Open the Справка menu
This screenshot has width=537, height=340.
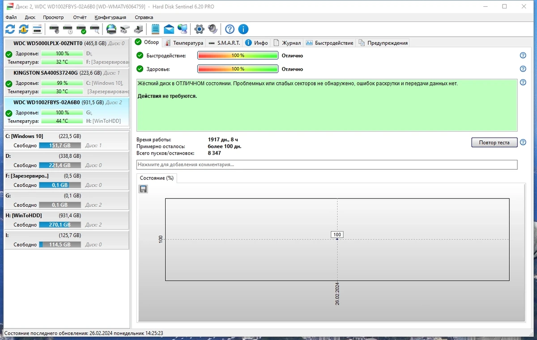(144, 17)
